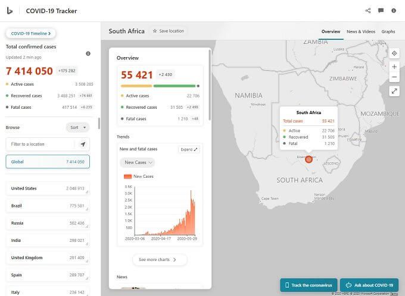
Task: Switch to News & Videos tab
Action: coord(361,32)
